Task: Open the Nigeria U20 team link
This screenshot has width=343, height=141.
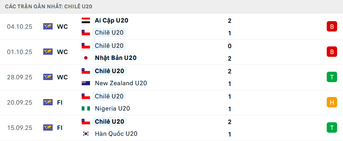Action: [x=112, y=108]
